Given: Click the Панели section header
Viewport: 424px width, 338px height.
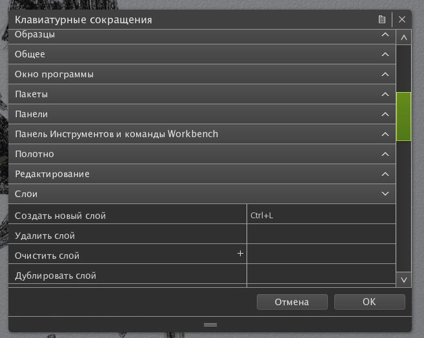Looking at the screenshot, I should [x=202, y=115].
